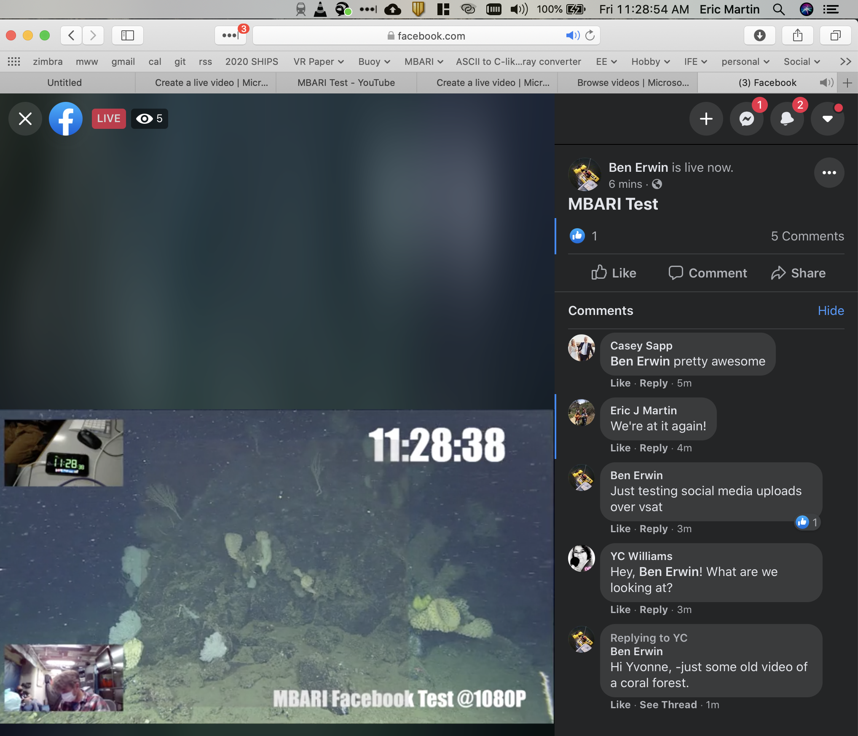This screenshot has height=736, width=858.
Task: View who liked the post reaction icon
Action: (x=577, y=236)
